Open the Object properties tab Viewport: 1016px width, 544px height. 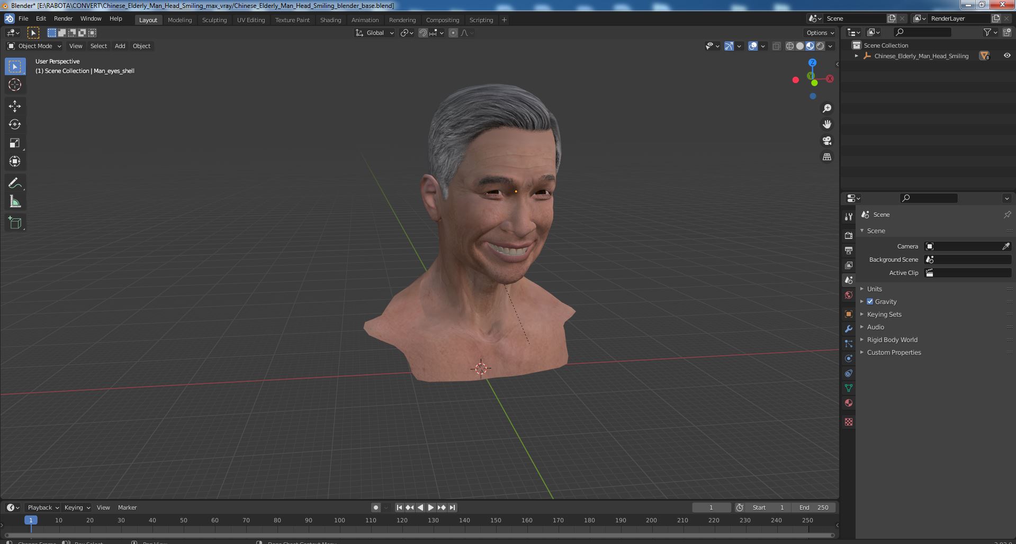pos(849,314)
